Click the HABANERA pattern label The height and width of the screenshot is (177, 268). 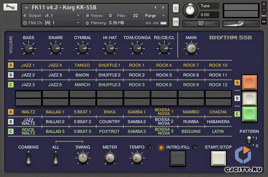[218, 122]
